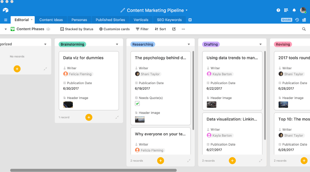
Task: Toggle the Needs Quote(s) checkbox
Action: click(x=137, y=103)
